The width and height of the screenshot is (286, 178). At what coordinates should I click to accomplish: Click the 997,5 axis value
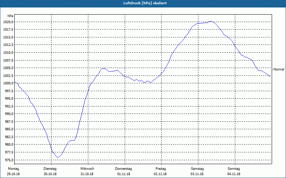9,91
